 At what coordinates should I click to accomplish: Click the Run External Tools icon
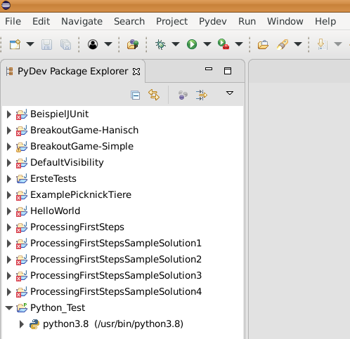click(223, 44)
